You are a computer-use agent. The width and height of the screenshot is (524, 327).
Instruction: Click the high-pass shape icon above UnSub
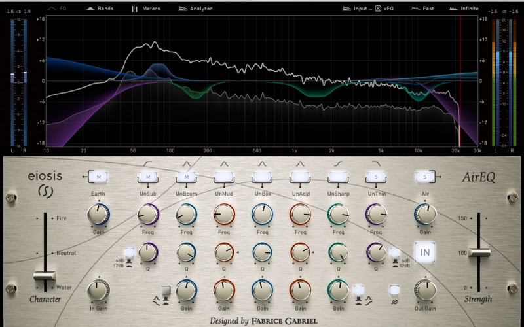[148, 163]
